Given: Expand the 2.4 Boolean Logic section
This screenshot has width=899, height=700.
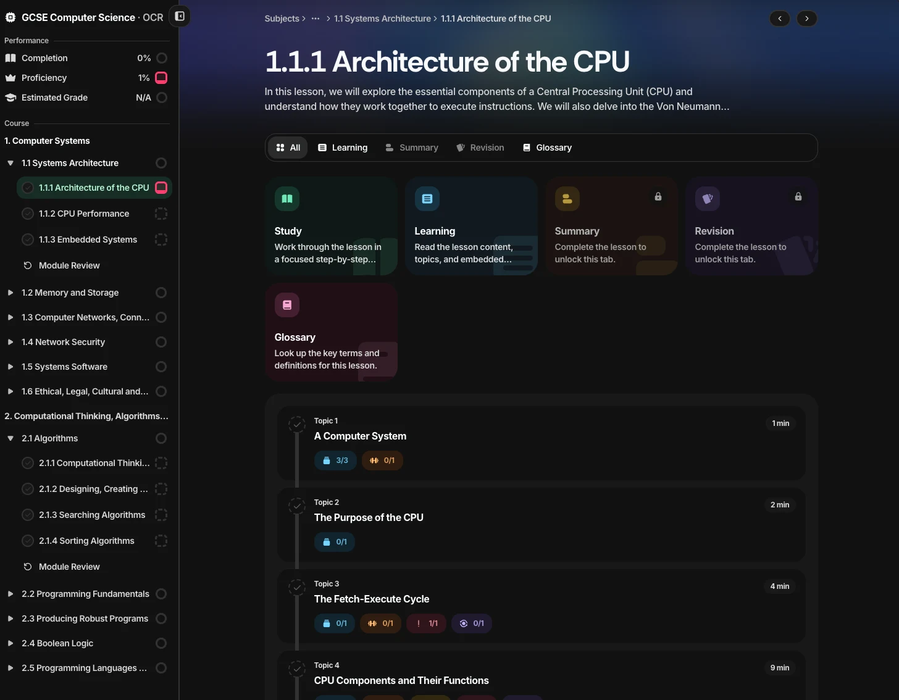Looking at the screenshot, I should (x=10, y=643).
